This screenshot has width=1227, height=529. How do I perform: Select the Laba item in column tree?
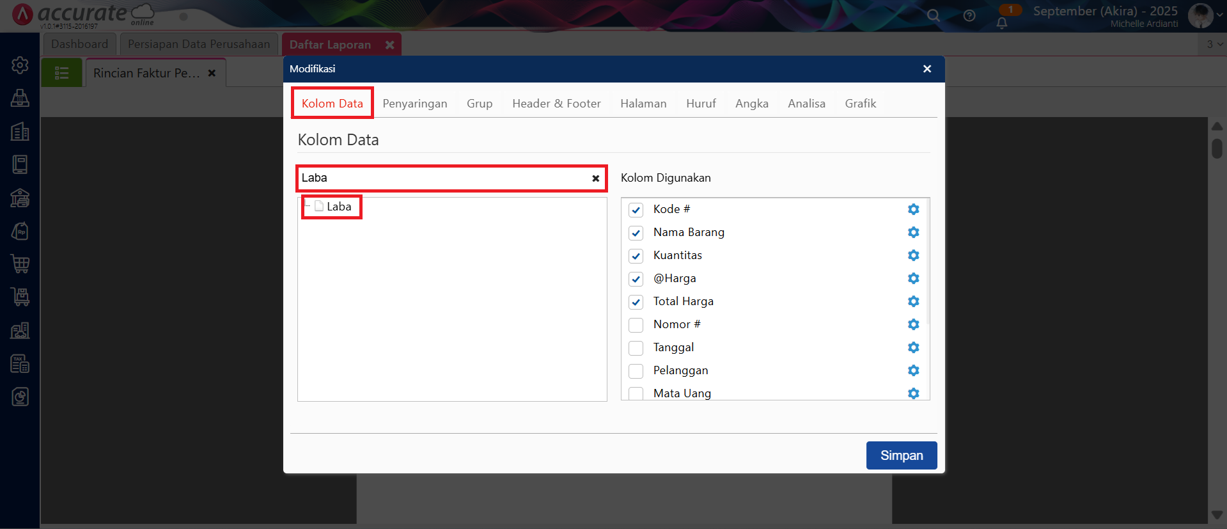338,207
